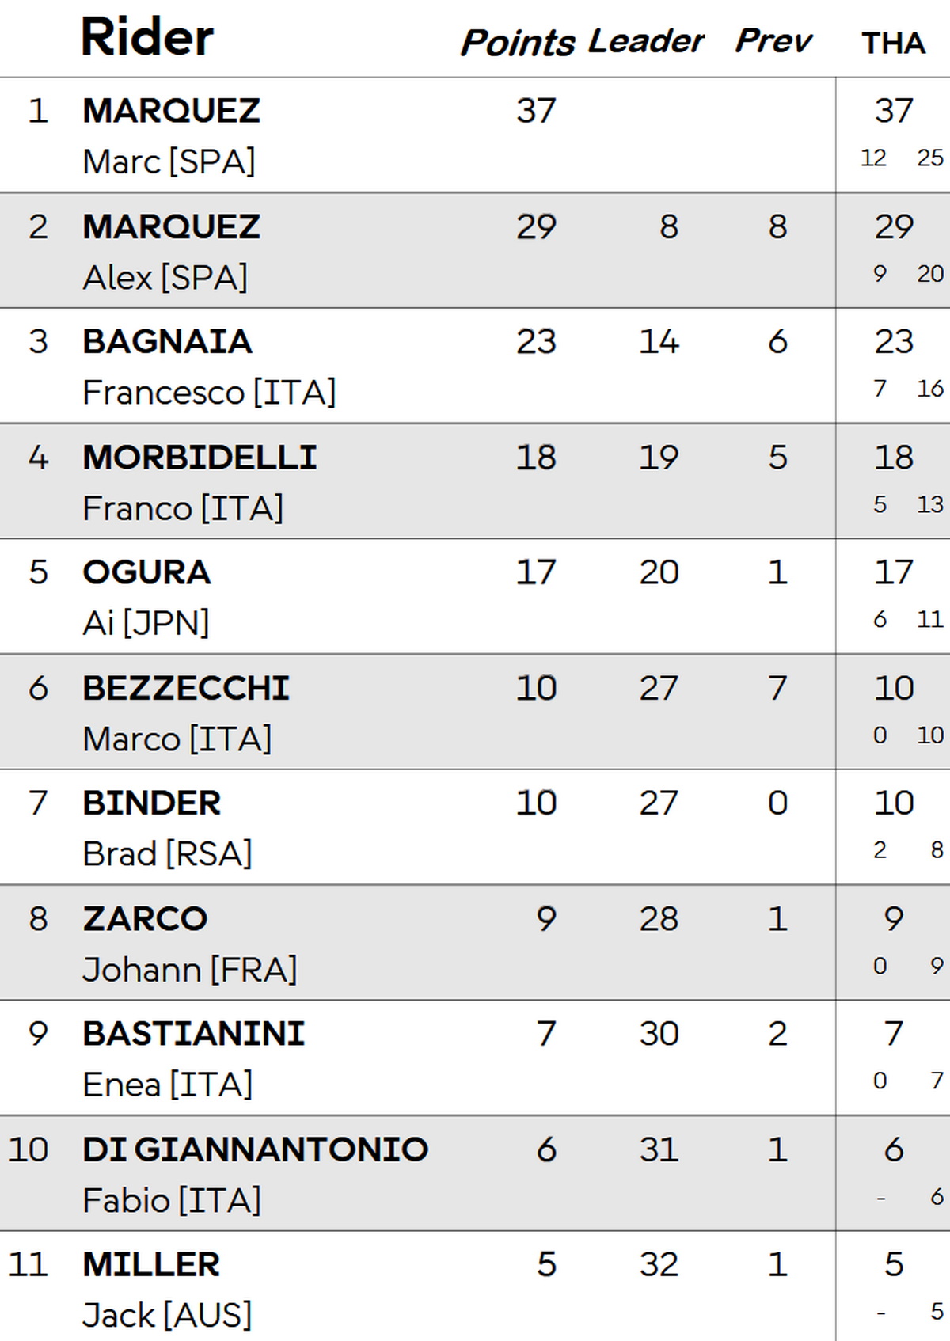
Task: Select DI GIANNANTONIO rider name
Action: point(255,1149)
